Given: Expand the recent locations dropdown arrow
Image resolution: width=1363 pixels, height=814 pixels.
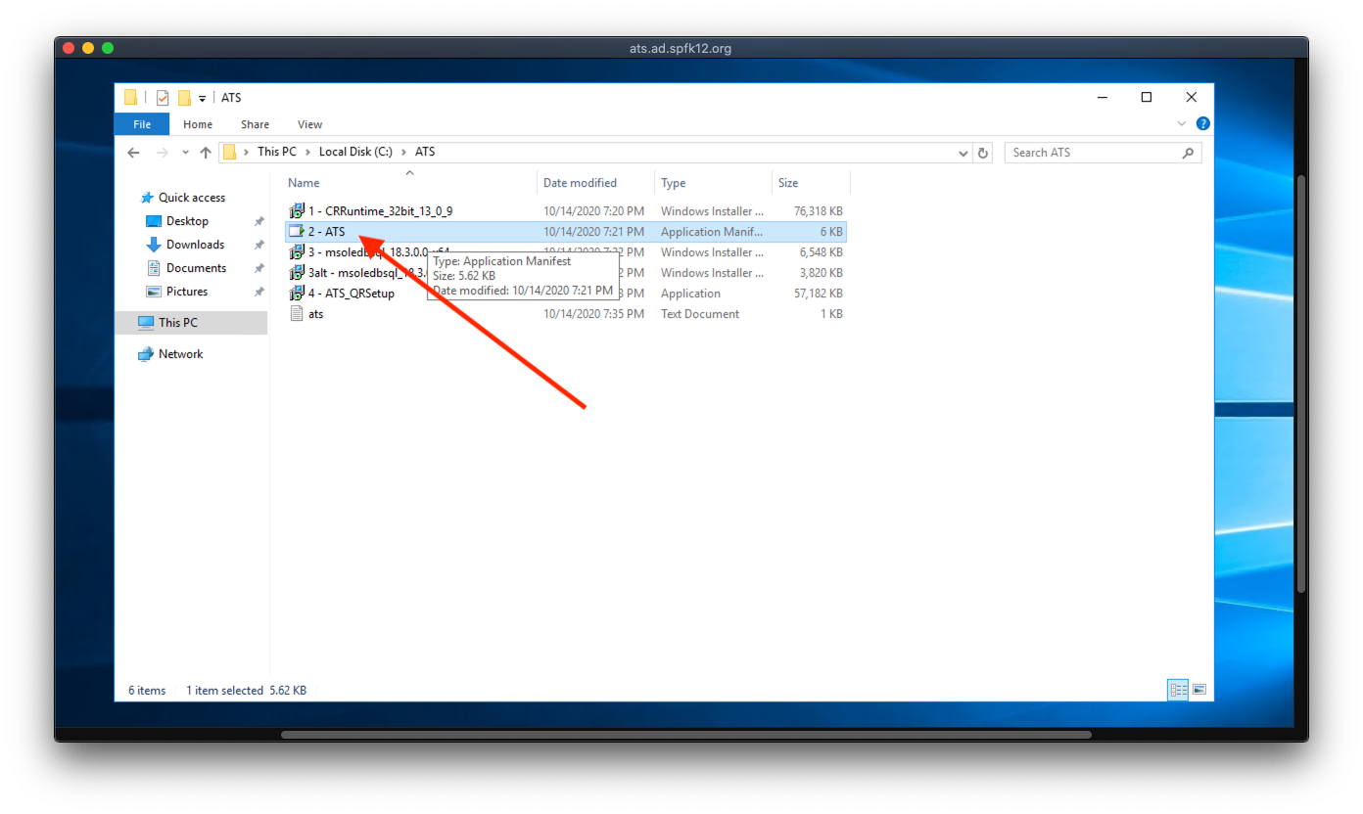Looking at the screenshot, I should pos(185,153).
